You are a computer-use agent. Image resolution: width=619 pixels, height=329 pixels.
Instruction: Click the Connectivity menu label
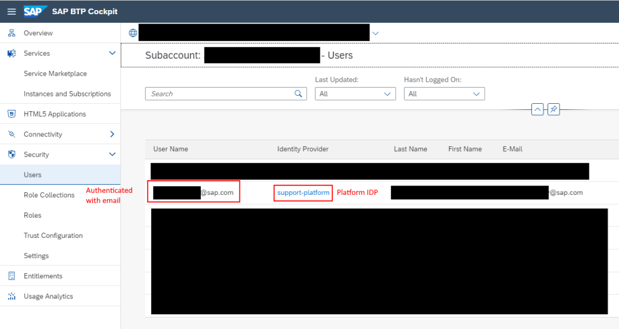[x=43, y=134]
